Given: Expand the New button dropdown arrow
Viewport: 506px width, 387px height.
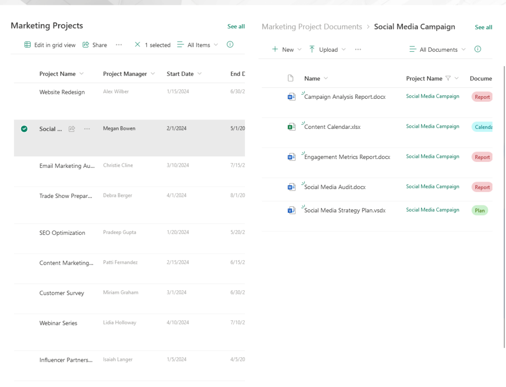Looking at the screenshot, I should pyautogui.click(x=299, y=49).
